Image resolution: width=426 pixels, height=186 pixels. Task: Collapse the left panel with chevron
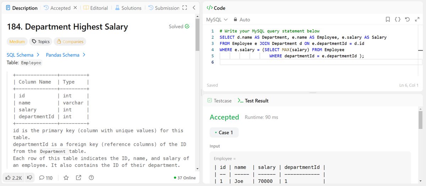(194, 8)
